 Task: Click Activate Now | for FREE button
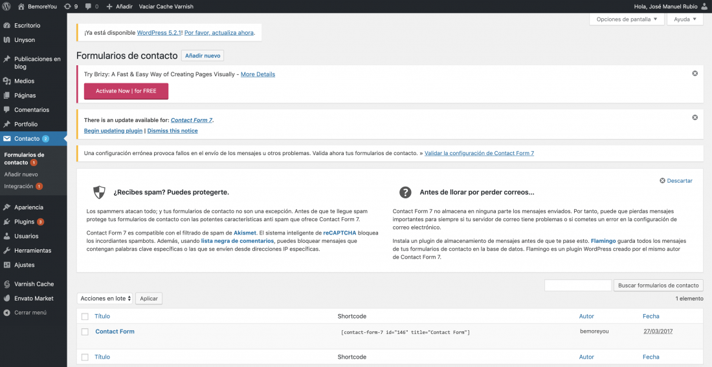pyautogui.click(x=126, y=91)
